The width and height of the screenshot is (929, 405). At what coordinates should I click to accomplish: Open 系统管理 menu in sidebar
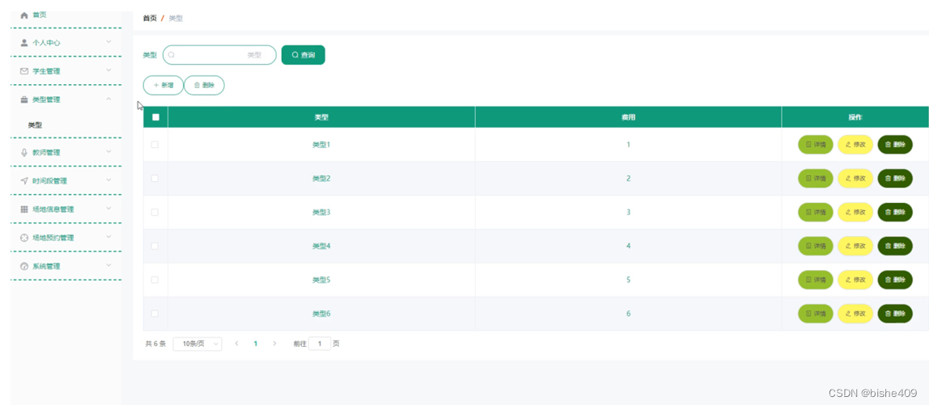[66, 267]
